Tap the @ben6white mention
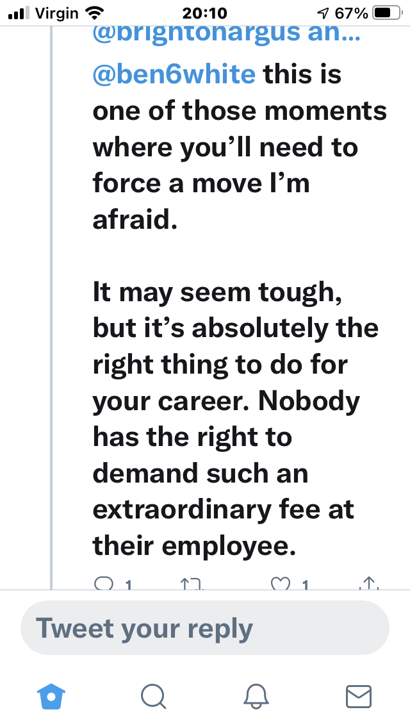 (174, 74)
